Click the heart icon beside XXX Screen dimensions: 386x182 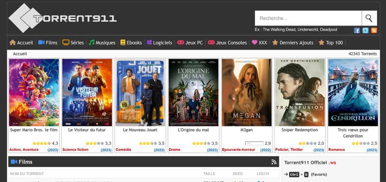click(x=254, y=42)
